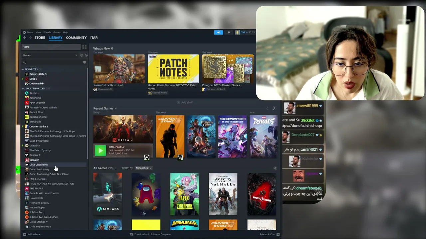Open the Alphabetical sort dropdown

[x=143, y=168]
